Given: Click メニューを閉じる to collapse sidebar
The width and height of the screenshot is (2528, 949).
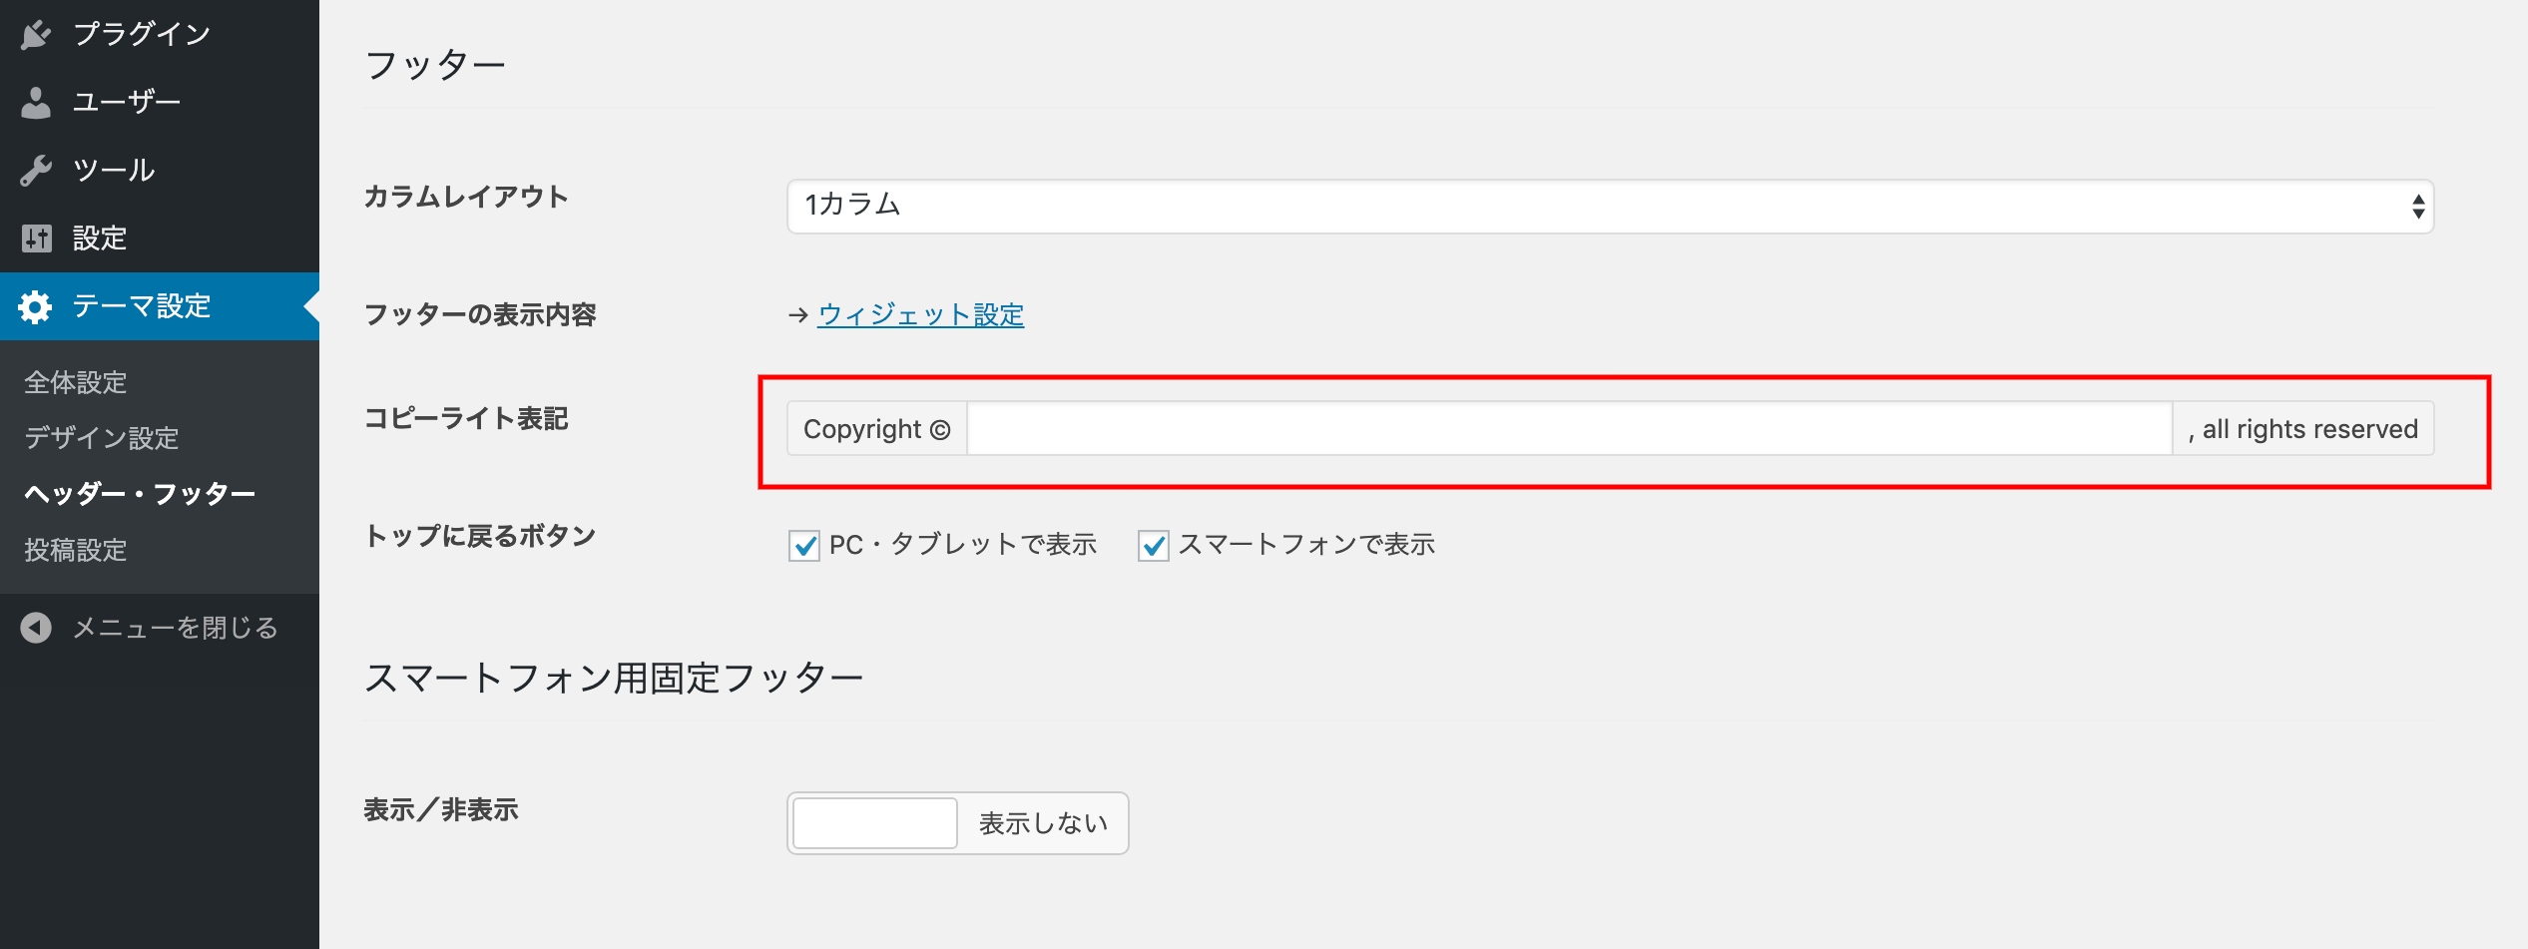Looking at the screenshot, I should [x=175, y=628].
